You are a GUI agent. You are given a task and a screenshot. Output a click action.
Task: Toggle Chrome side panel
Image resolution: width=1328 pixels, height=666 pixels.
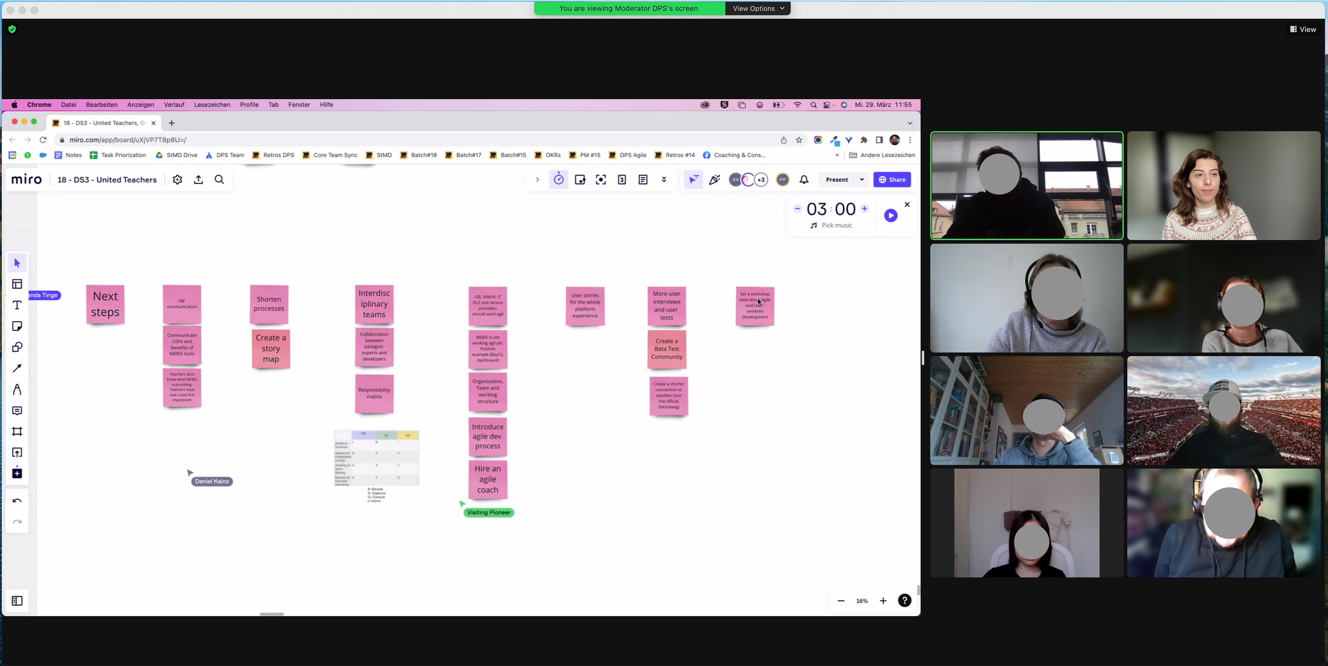879,140
